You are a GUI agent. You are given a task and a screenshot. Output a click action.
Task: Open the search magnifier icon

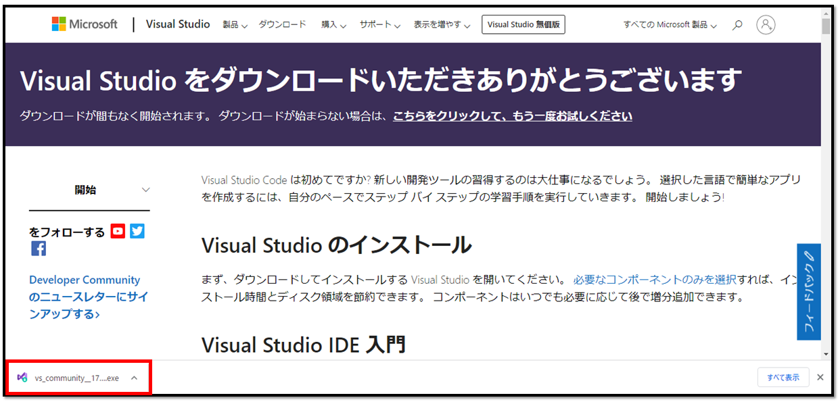(737, 25)
